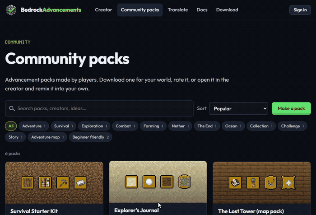Click the crafting table icon in Survival Starter Kit
This screenshot has height=215, width=316.
(x=45, y=183)
